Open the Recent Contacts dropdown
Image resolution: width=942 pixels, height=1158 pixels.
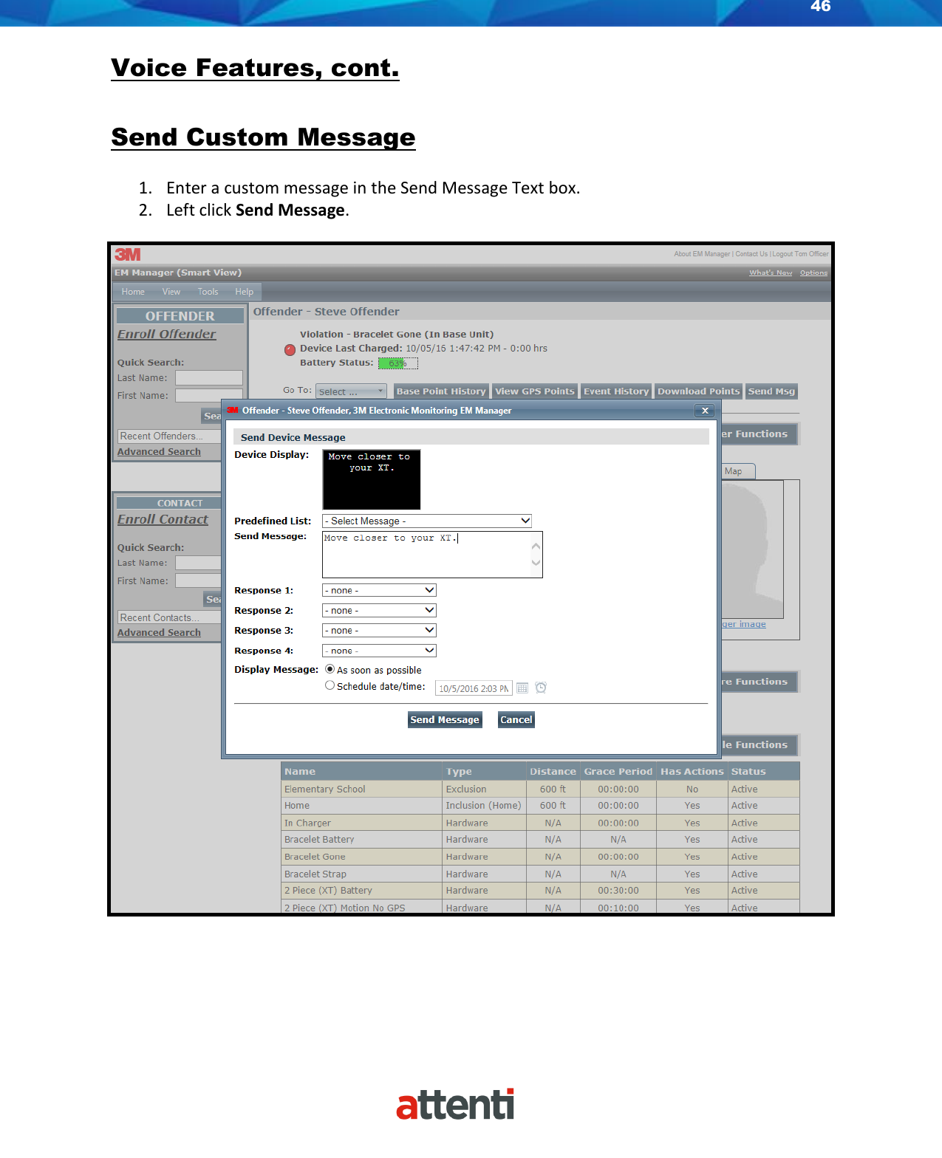(x=169, y=617)
